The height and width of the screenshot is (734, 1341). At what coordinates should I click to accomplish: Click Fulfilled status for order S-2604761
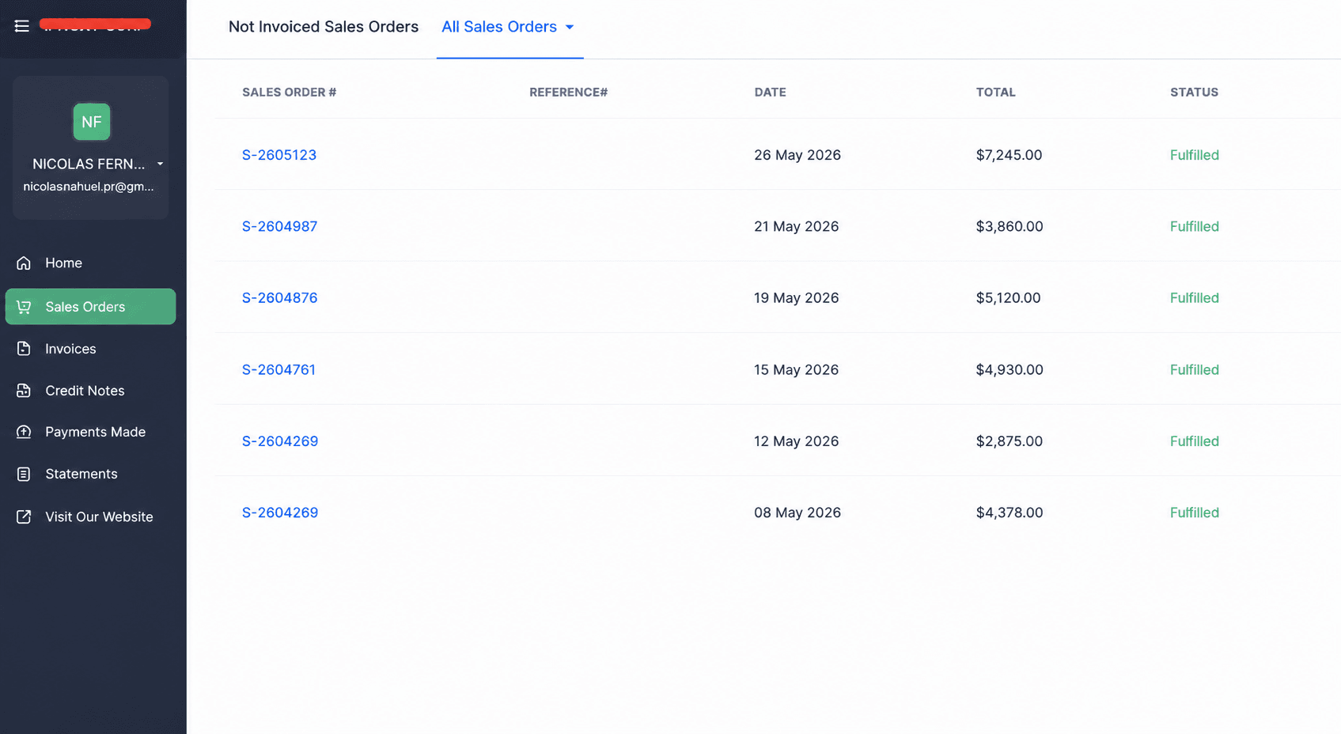coord(1194,369)
